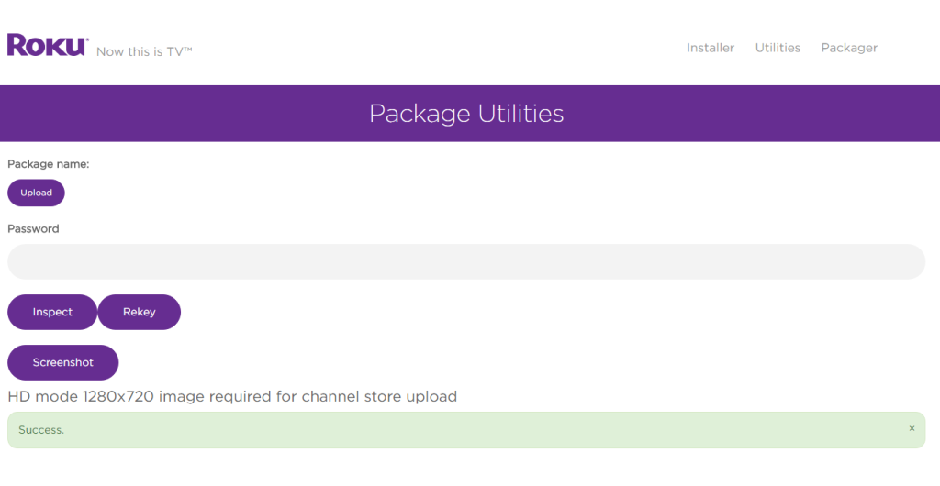Click the Success. message text
The height and width of the screenshot is (486, 940).
tap(41, 430)
